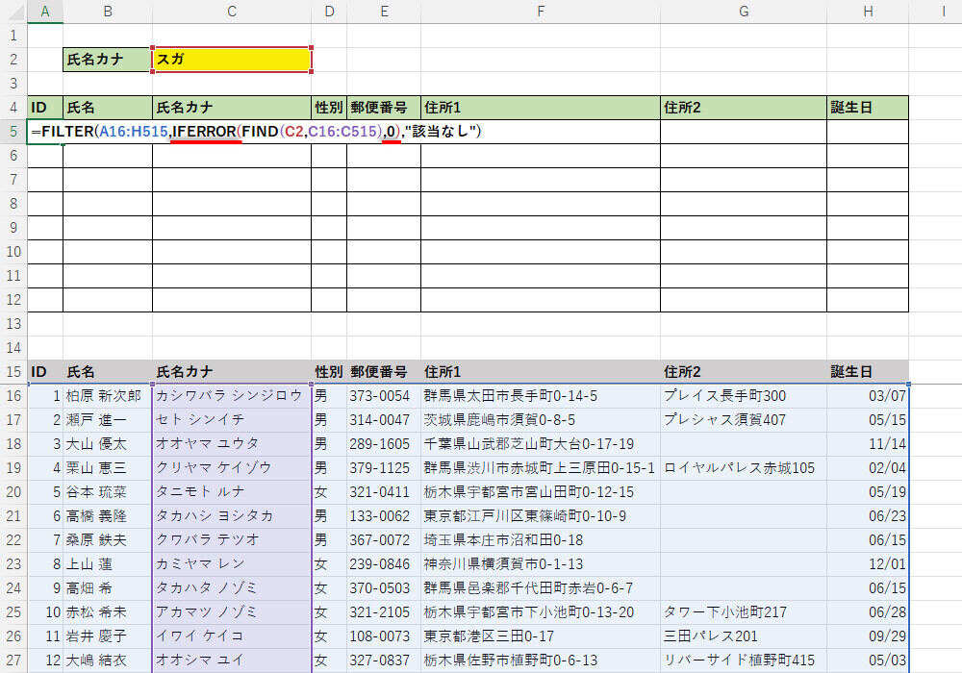Select the cell with name 高橋 義隆
962x673 pixels.
108,516
